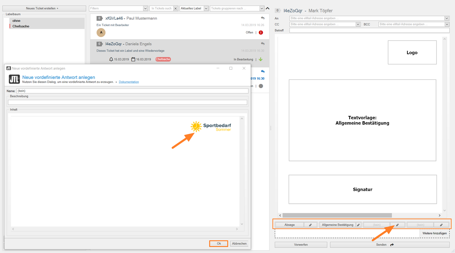Click the red Offen status icon
Image resolution: width=455 pixels, height=253 pixels.
tap(261, 33)
